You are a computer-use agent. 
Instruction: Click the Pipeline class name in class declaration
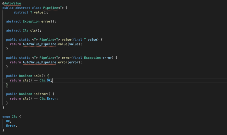(58, 8)
